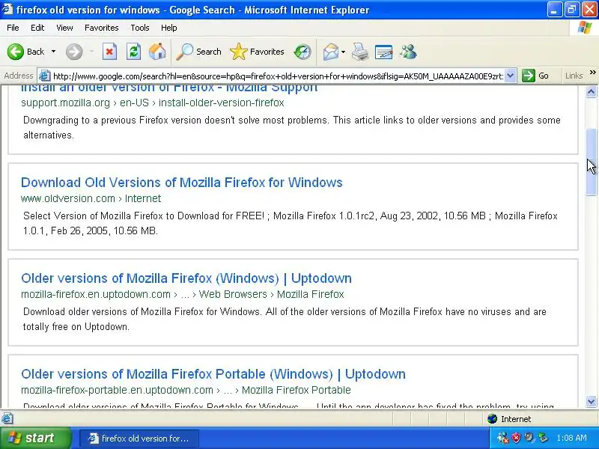Open the Back history dropdown arrow

point(53,52)
